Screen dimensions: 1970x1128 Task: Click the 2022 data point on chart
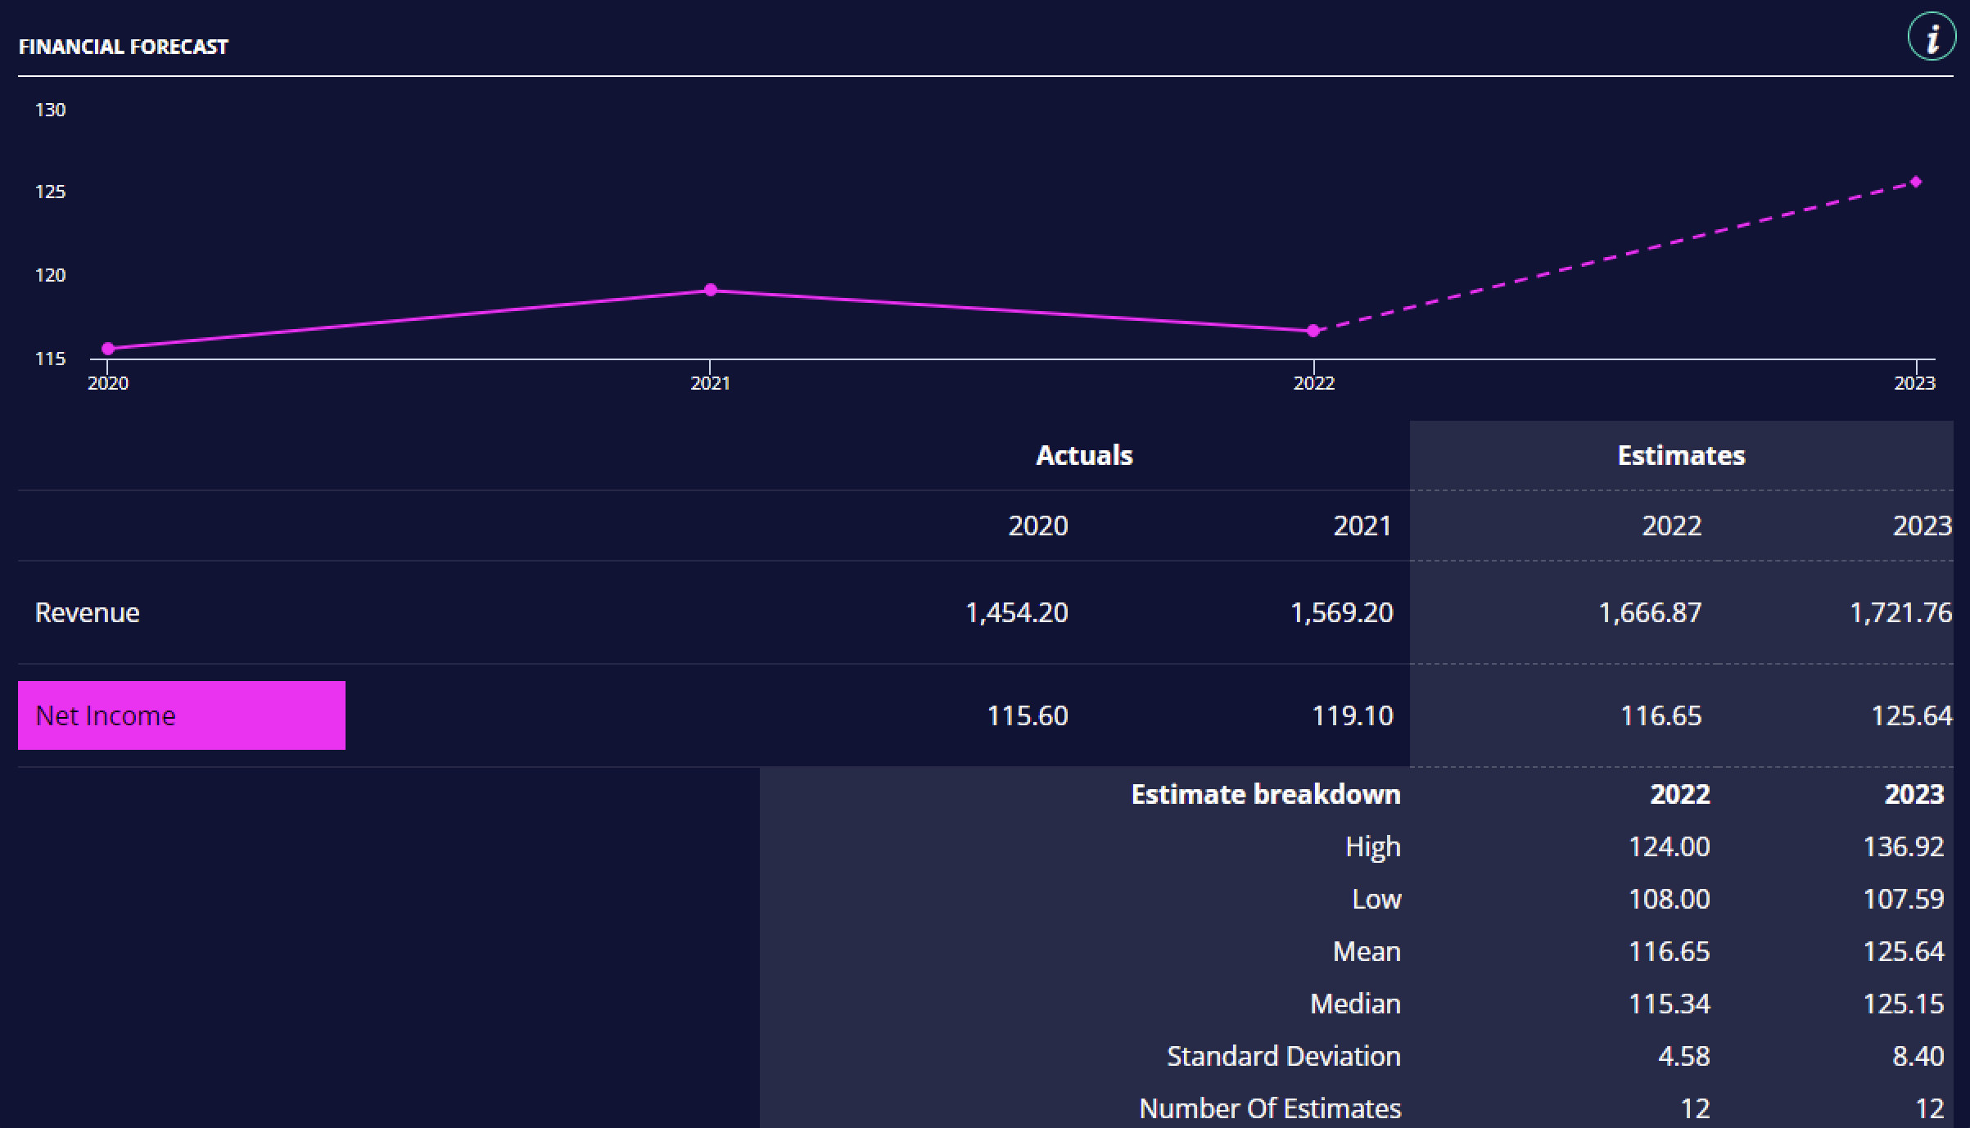(1313, 331)
